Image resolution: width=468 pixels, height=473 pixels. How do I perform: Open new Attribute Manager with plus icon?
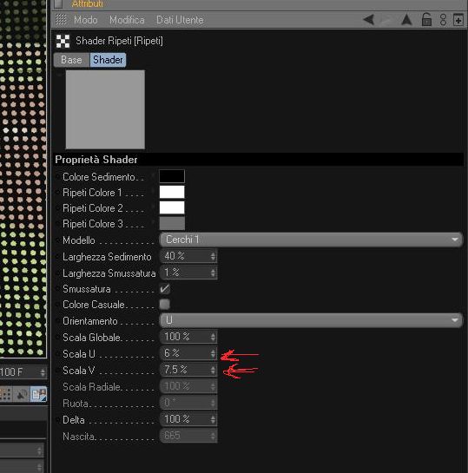pyautogui.click(x=458, y=20)
